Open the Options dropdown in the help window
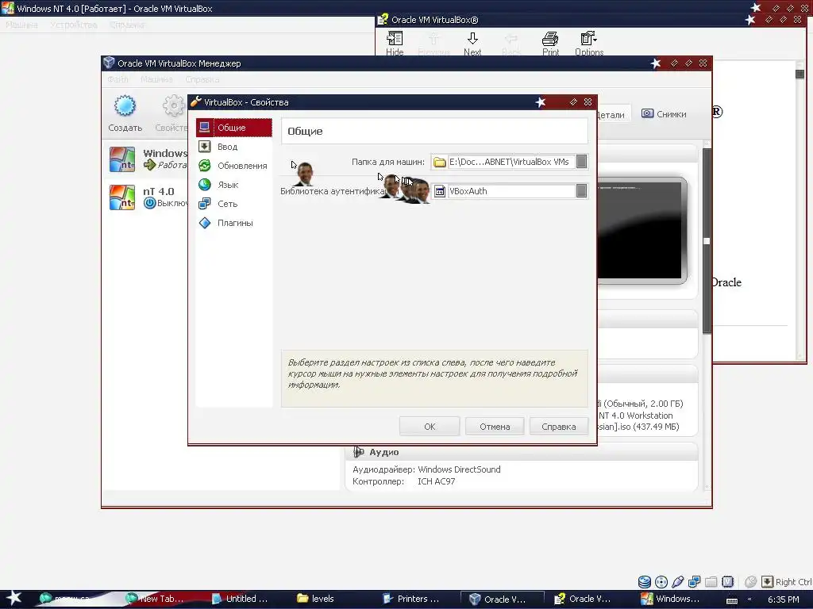The width and height of the screenshot is (813, 609). [589, 44]
